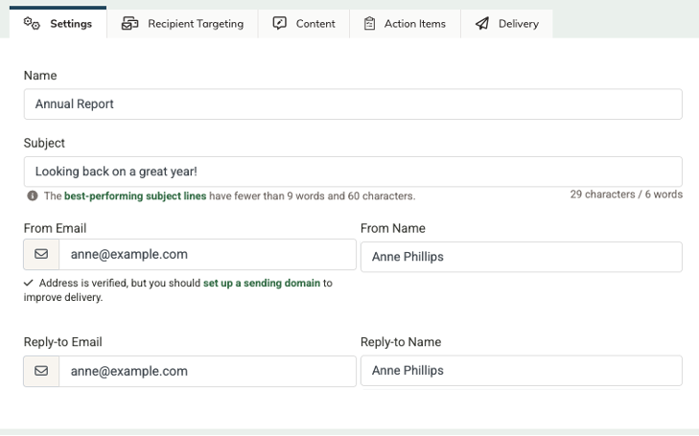Go to the Action Items tab

414,24
